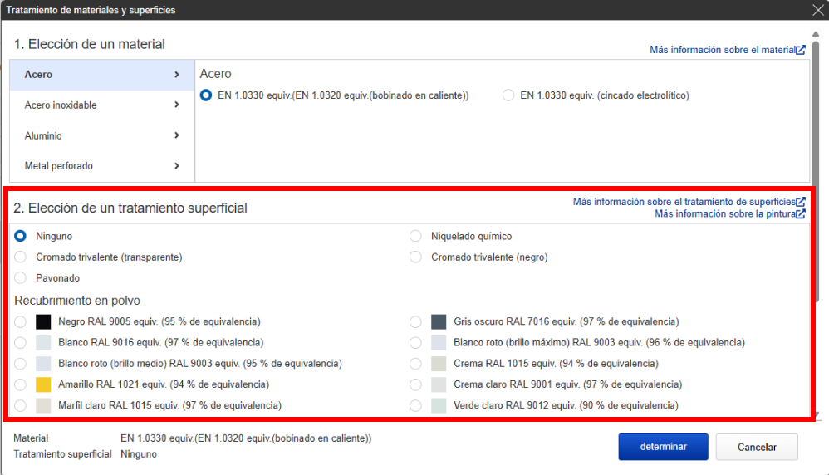
Task: Click the surface treatment info external link icon
Action: click(x=801, y=202)
